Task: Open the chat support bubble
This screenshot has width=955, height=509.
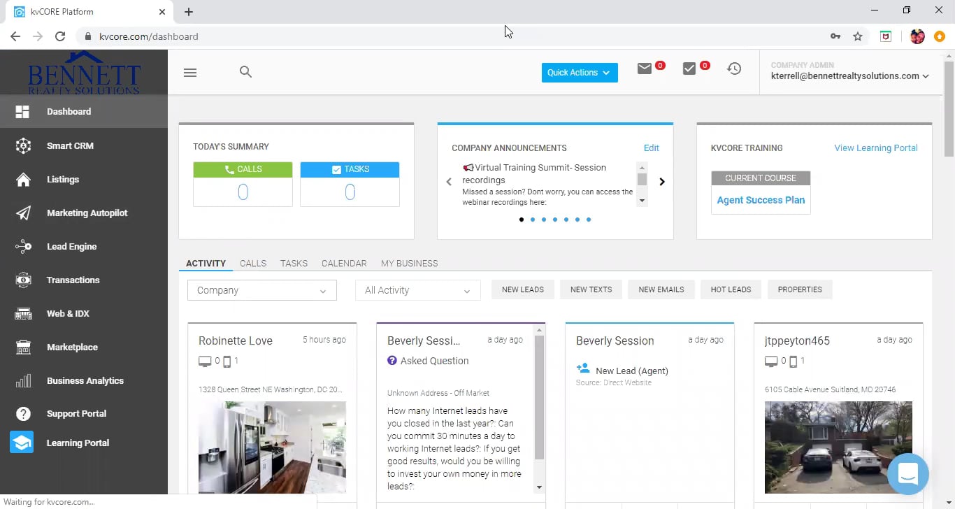Action: (907, 473)
